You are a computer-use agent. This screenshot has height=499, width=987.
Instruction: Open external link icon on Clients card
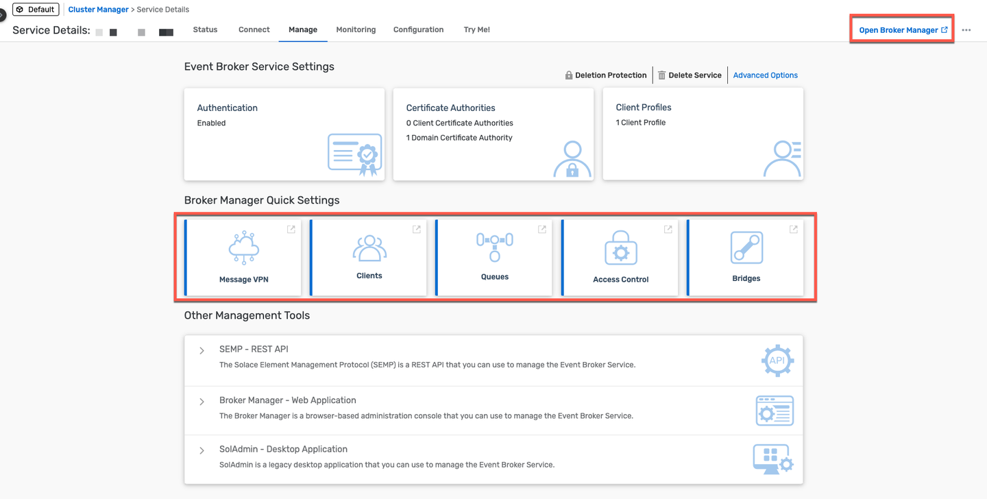(417, 230)
